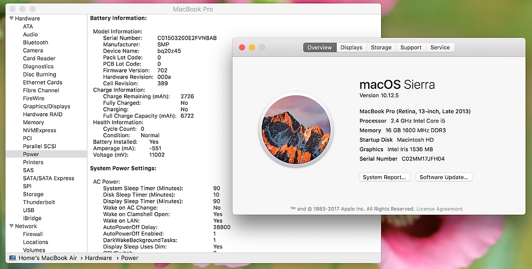Click the Amperage value -551
The width and height of the screenshot is (532, 269).
click(x=155, y=149)
